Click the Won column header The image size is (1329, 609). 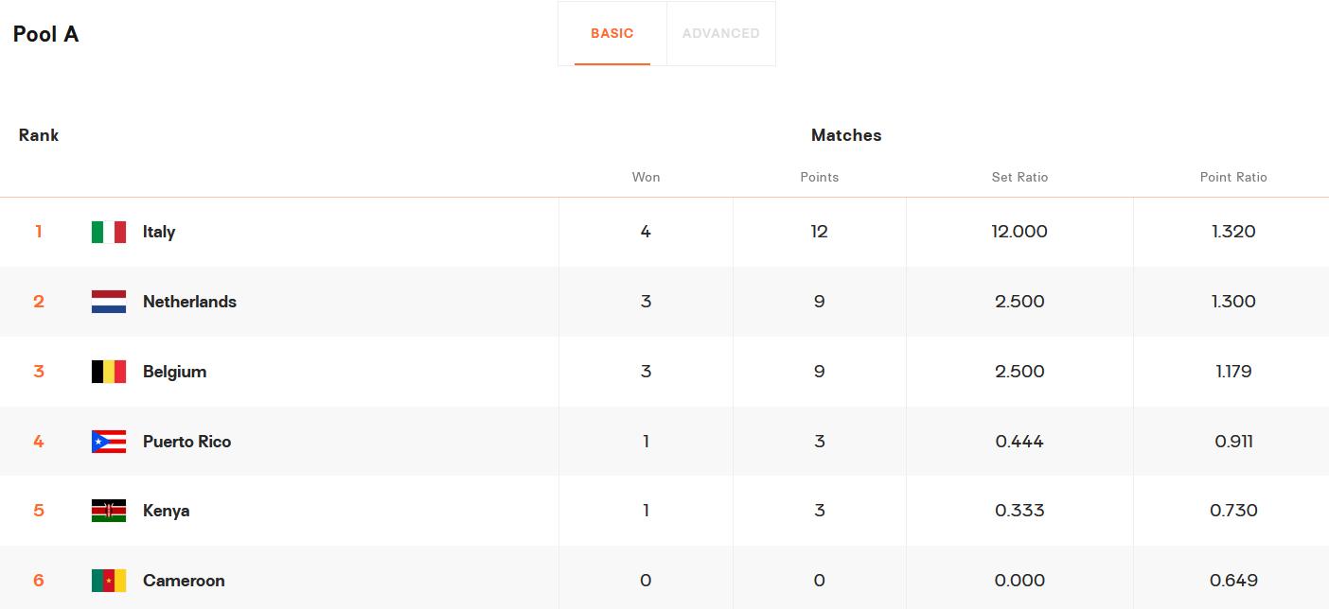tap(646, 177)
